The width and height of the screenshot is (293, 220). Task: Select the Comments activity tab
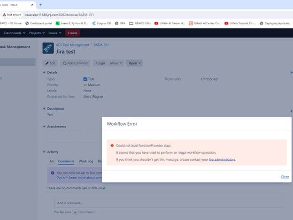66,161
